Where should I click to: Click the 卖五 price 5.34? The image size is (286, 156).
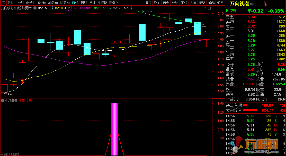(251, 17)
